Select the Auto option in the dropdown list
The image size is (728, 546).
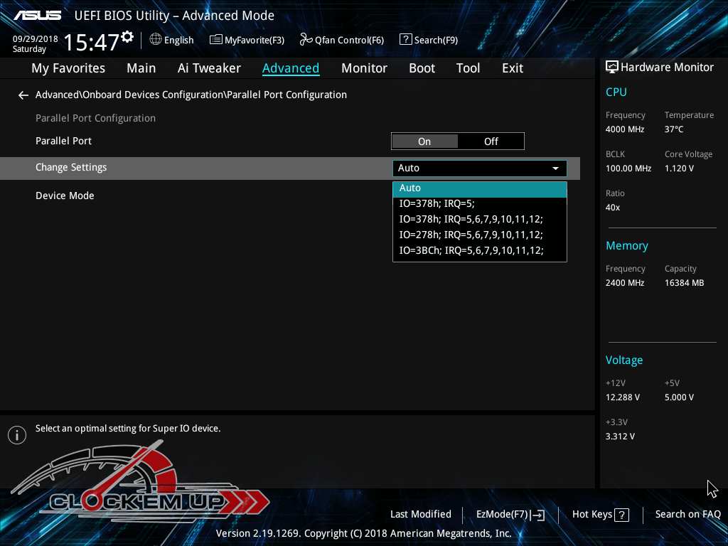pos(479,188)
